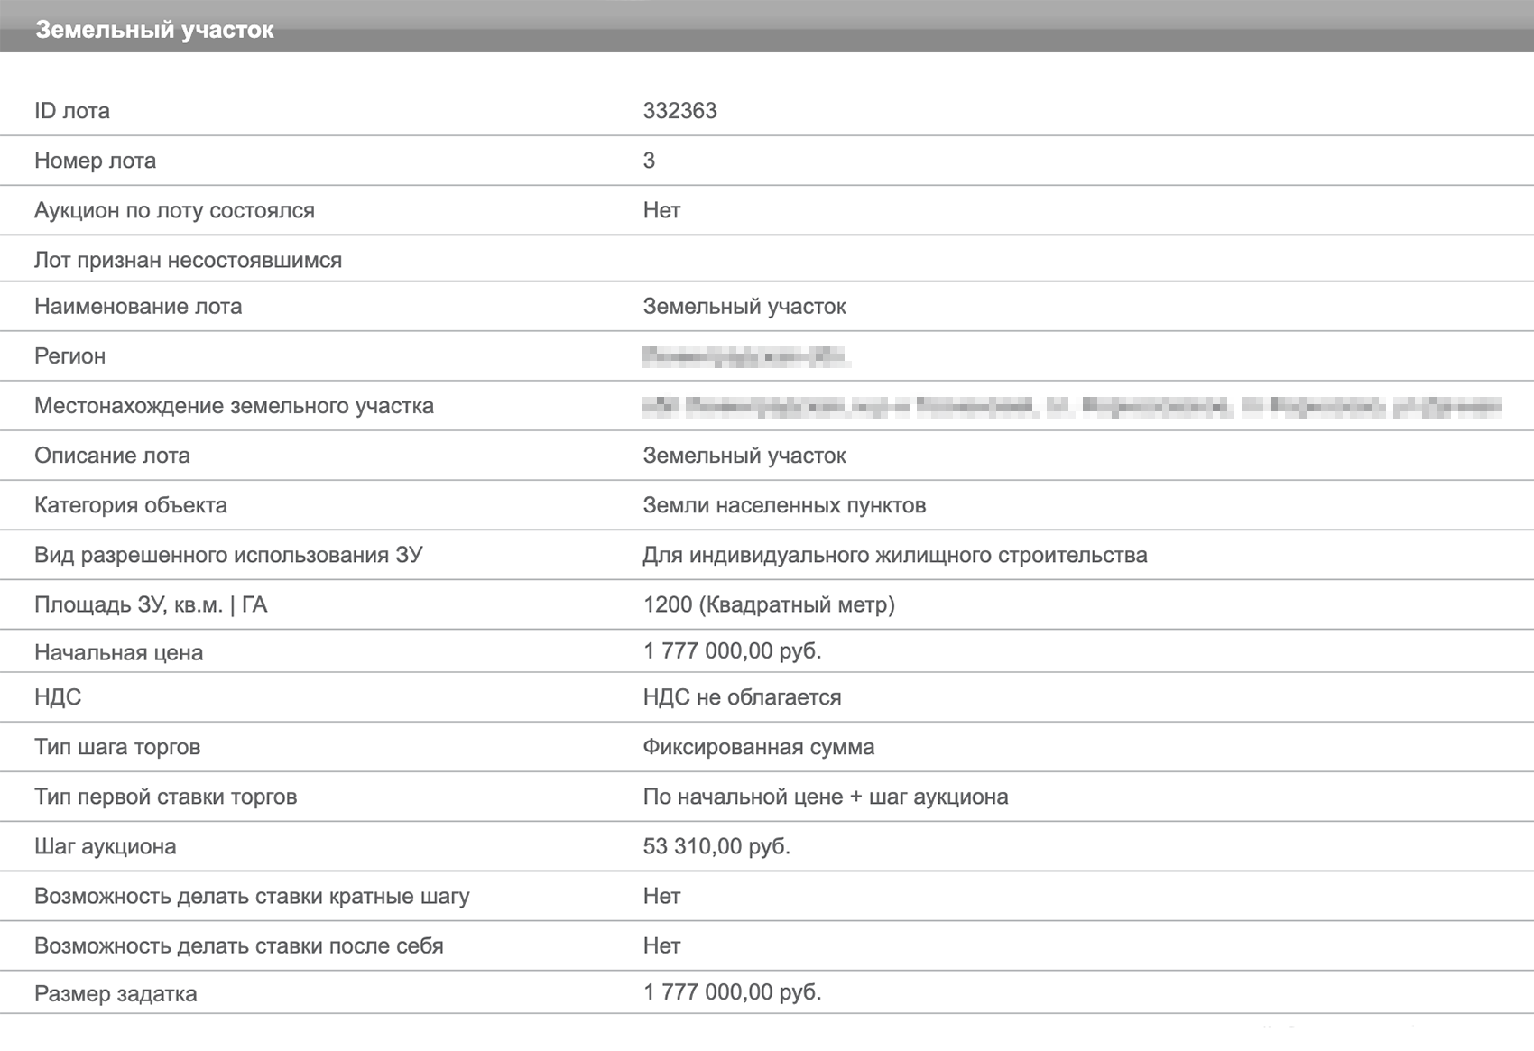Click the 'Регион' label
Screen dimensions: 1534x1051
pyautogui.click(x=69, y=356)
